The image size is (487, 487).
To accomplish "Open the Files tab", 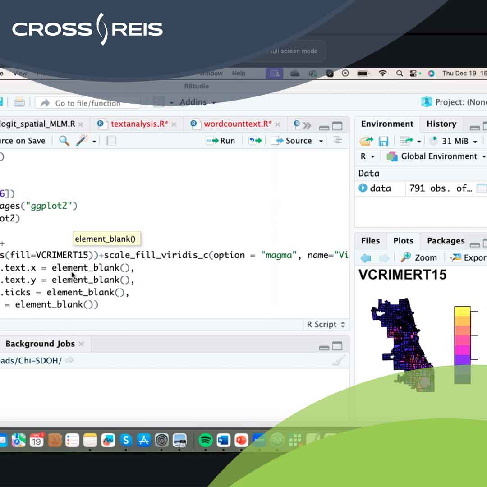I will coord(370,241).
